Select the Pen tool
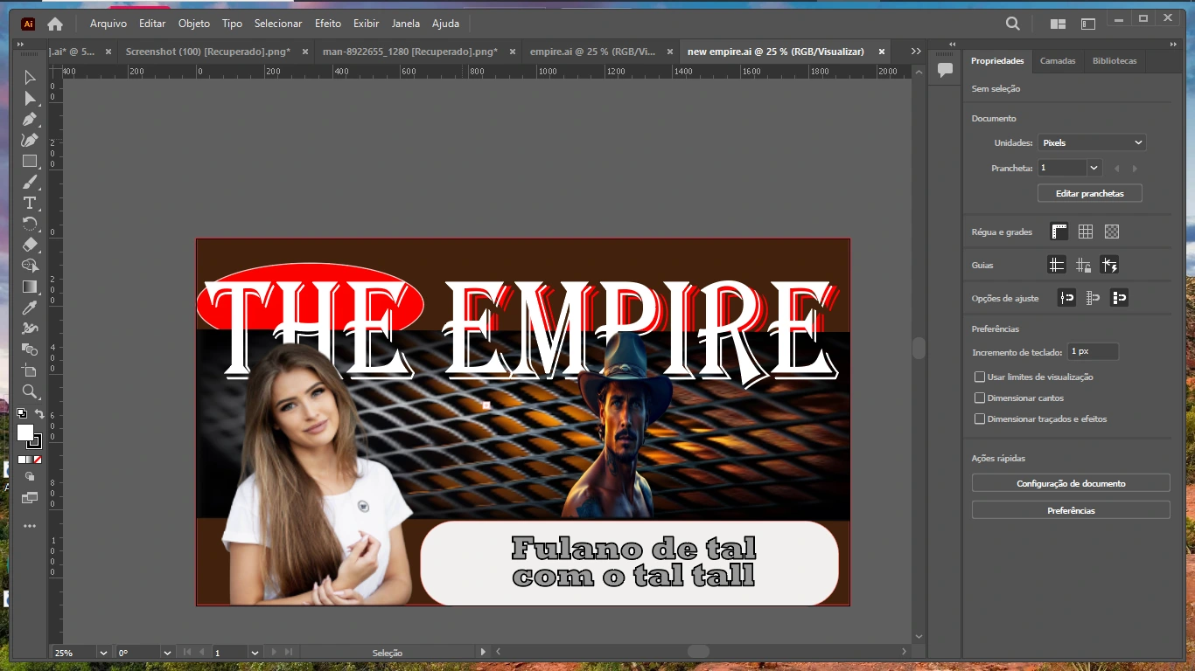 pyautogui.click(x=30, y=120)
